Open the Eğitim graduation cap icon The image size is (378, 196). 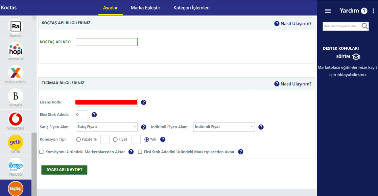coord(356,57)
